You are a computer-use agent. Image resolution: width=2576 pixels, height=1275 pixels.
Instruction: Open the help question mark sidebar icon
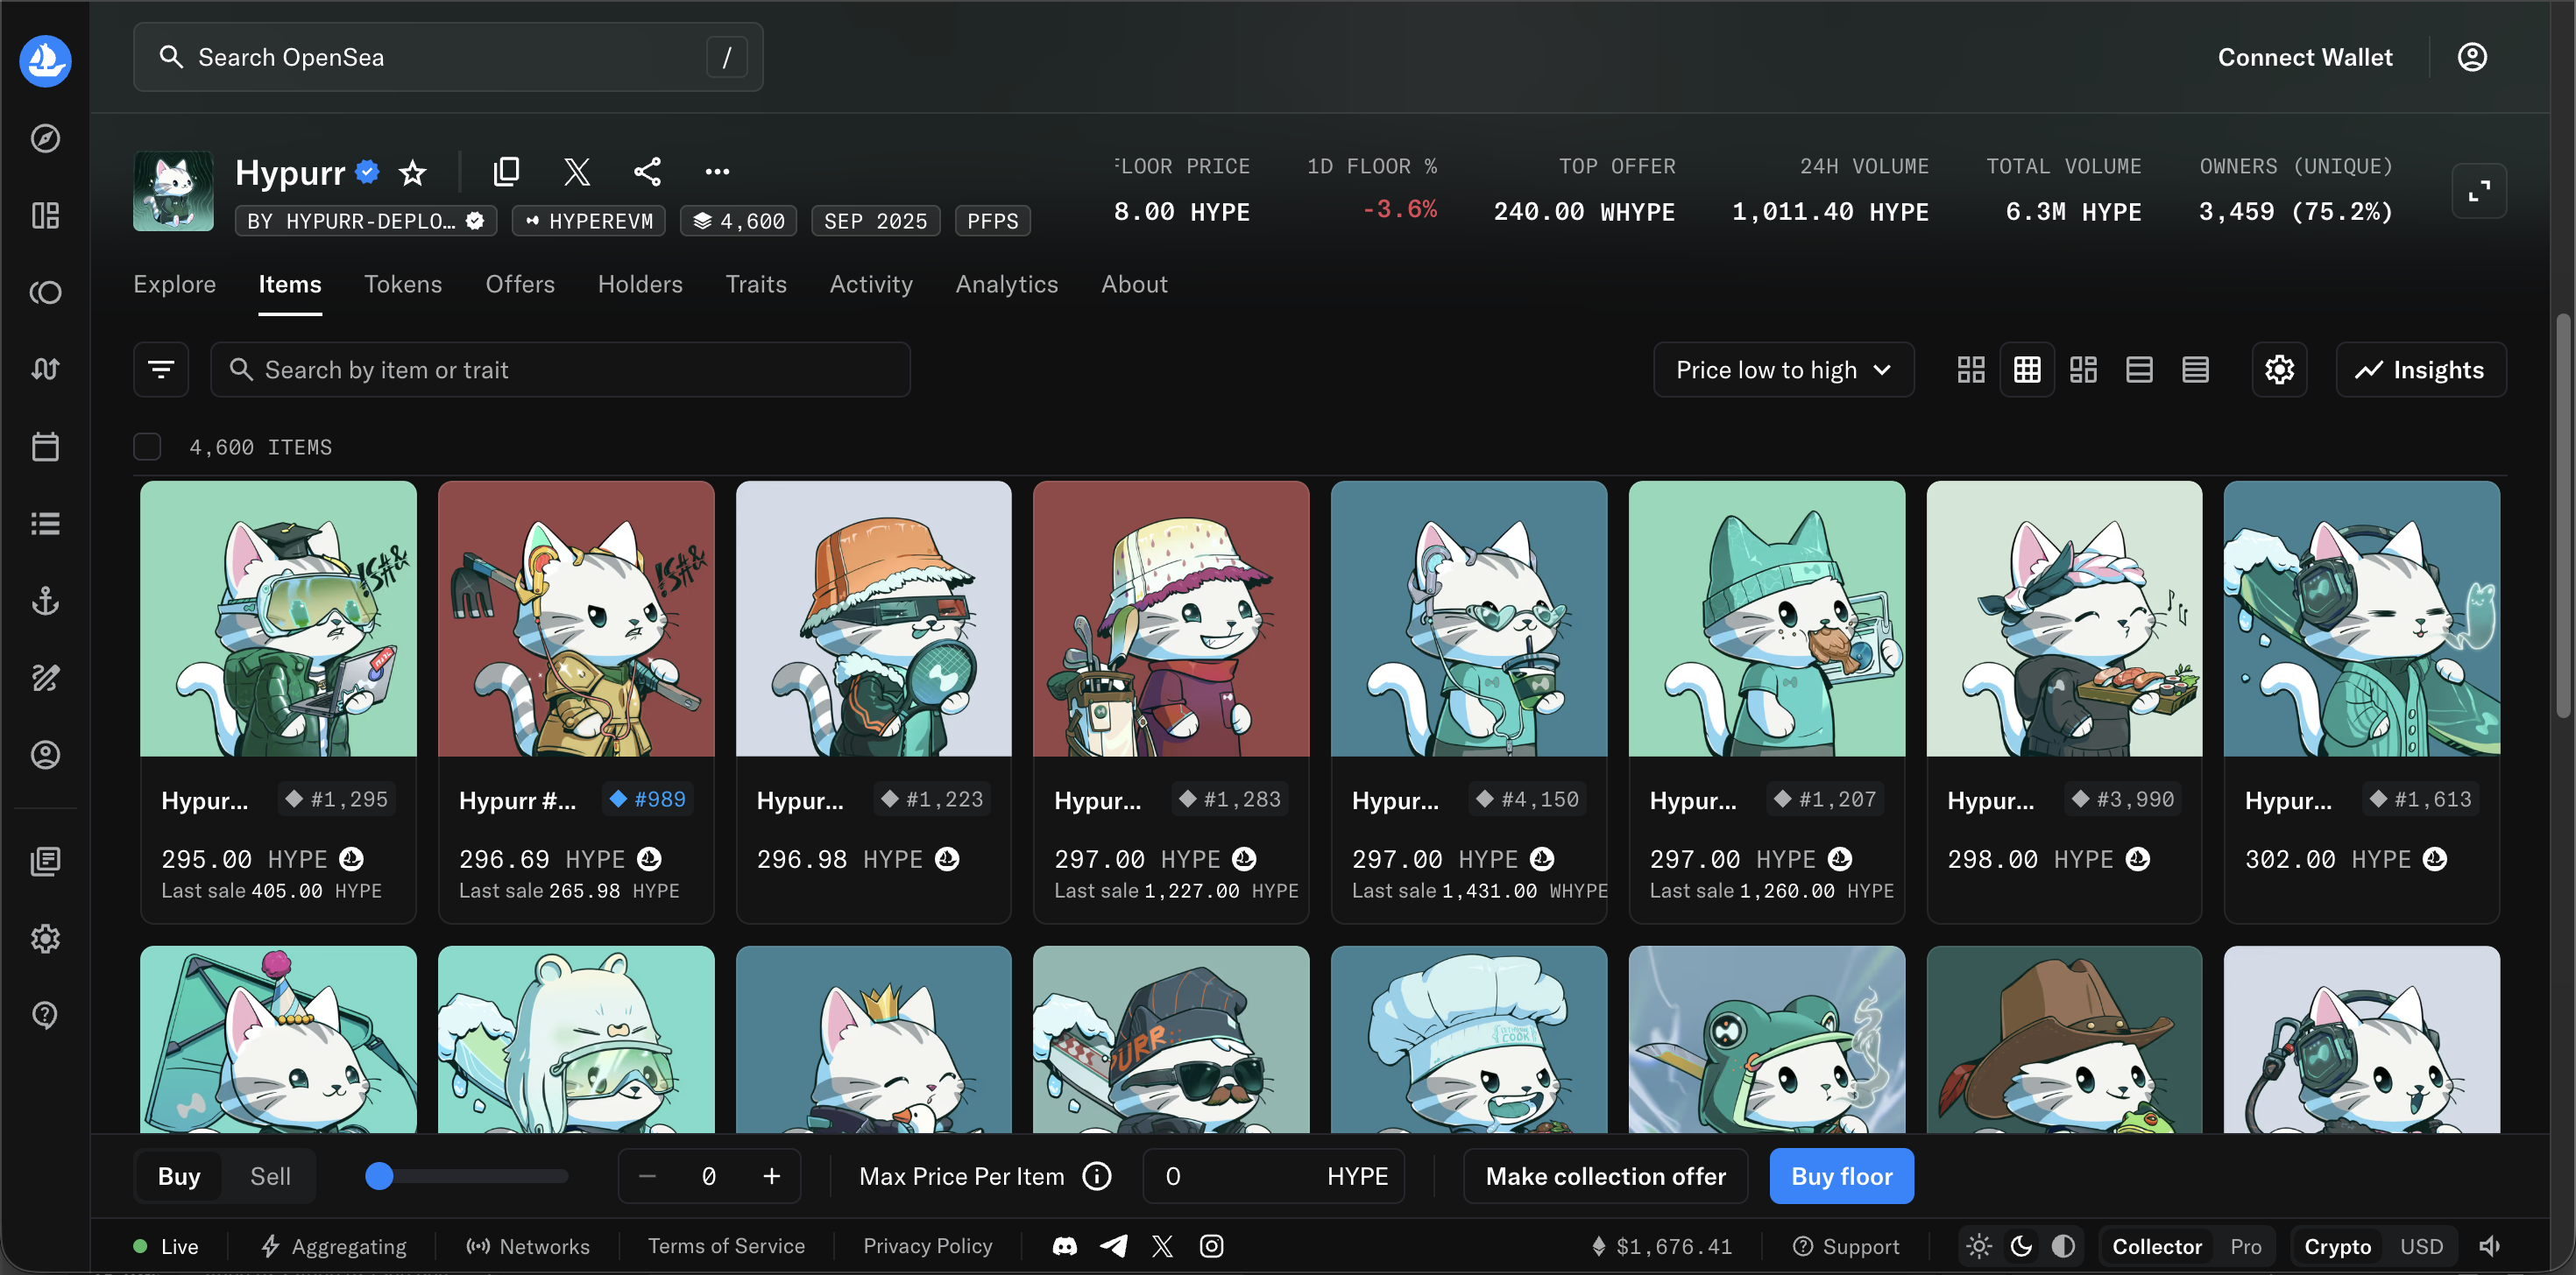pyautogui.click(x=45, y=1015)
